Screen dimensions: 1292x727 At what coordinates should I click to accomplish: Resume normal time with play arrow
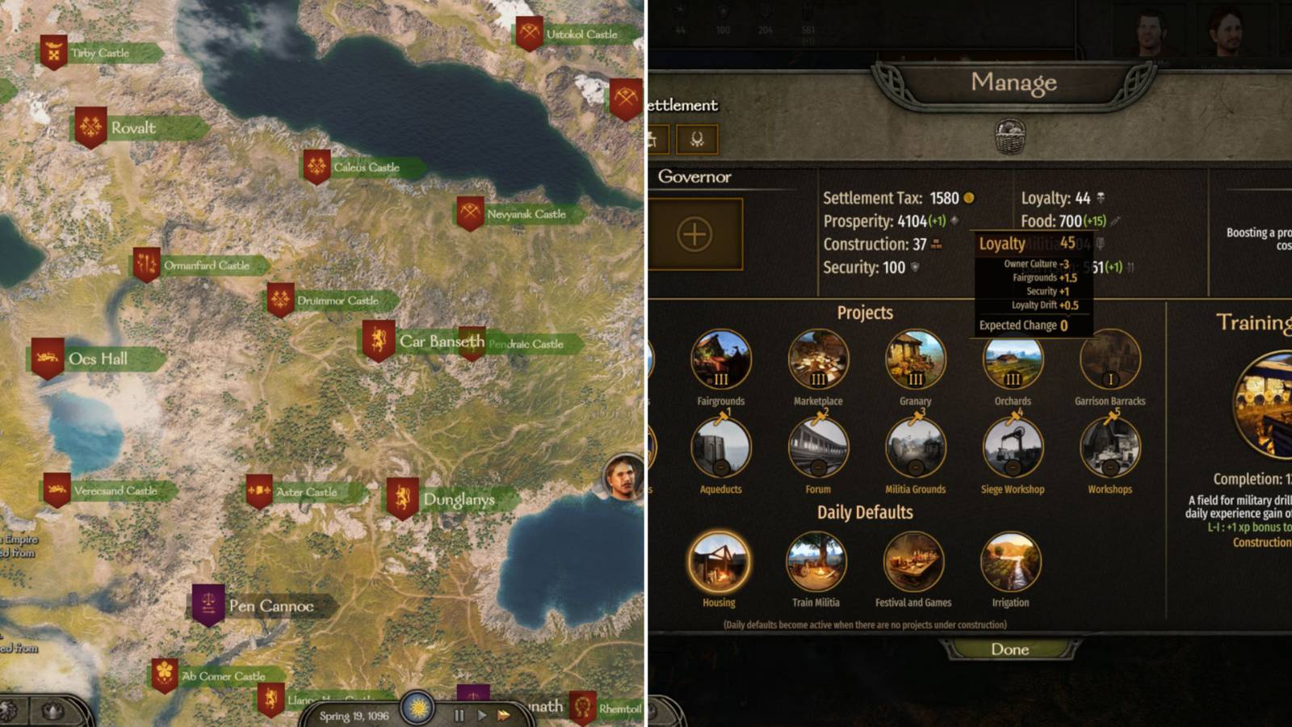tap(482, 715)
